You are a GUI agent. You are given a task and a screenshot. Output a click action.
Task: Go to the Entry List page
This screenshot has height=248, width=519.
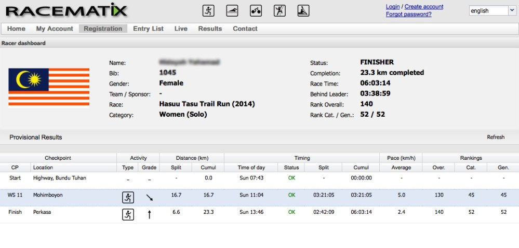pos(148,29)
